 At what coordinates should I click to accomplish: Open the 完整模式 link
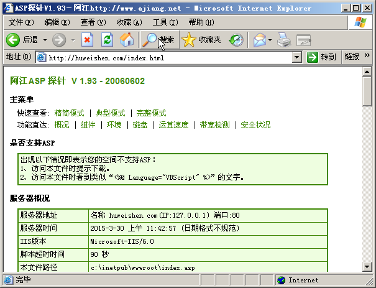click(151, 113)
